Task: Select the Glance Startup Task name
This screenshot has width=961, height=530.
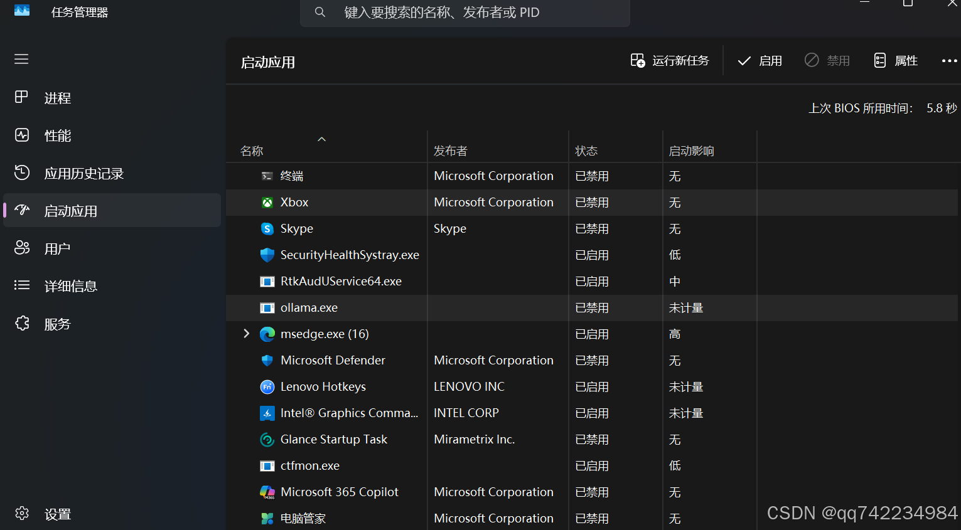Action: [x=334, y=440]
